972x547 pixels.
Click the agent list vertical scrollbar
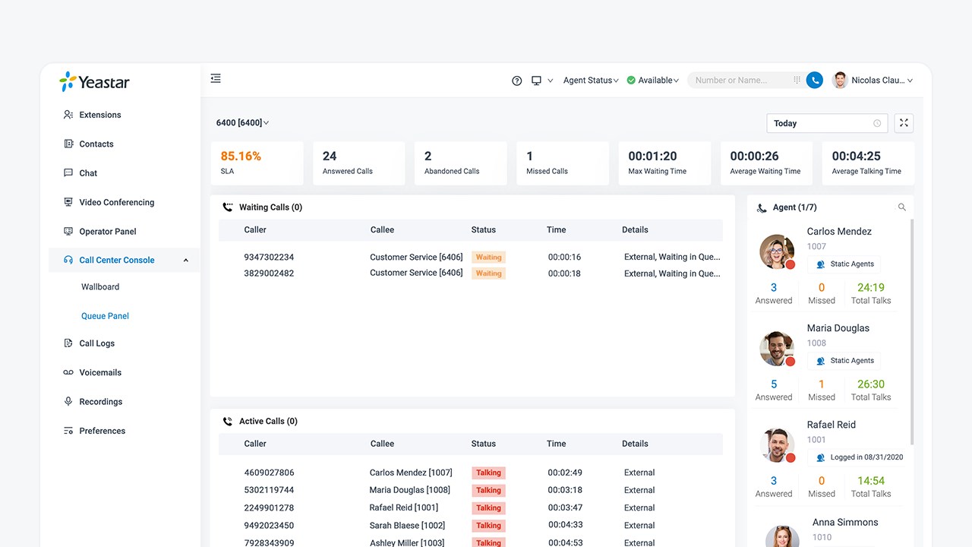pos(911,330)
